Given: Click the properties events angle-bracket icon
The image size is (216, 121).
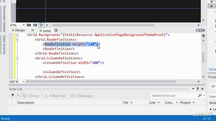Looking at the screenshot, I should click(213, 86).
